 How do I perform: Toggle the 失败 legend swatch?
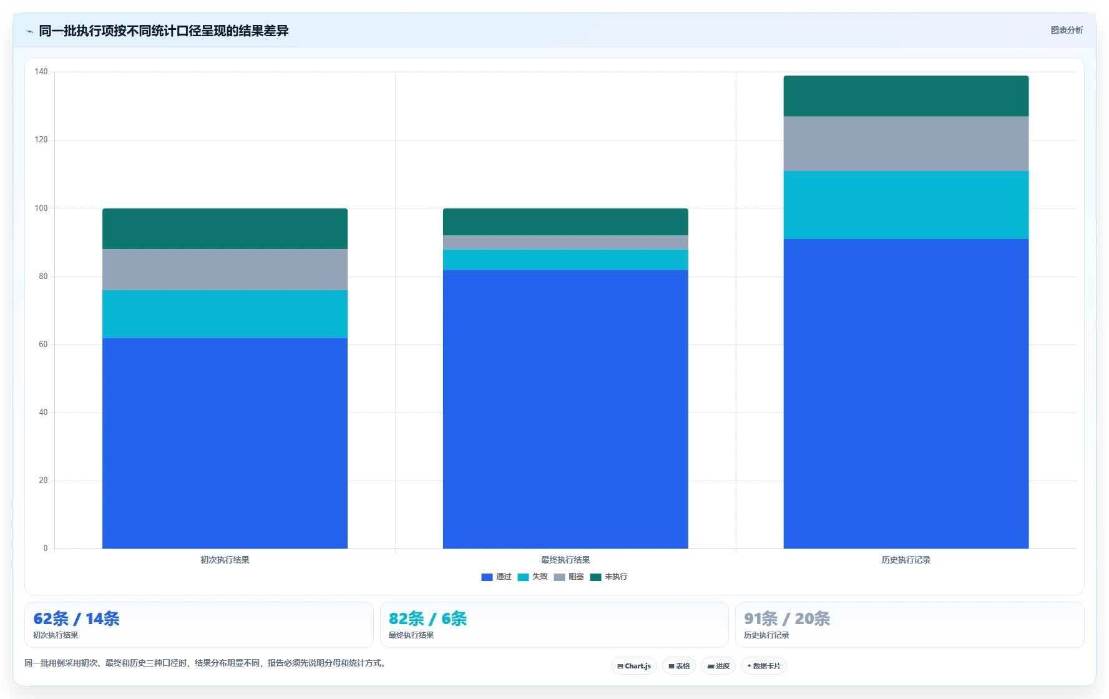tap(523, 577)
